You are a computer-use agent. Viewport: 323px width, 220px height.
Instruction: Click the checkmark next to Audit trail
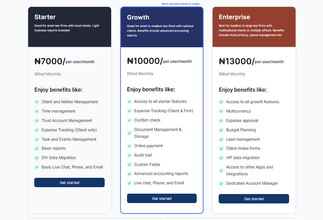(x=129, y=155)
